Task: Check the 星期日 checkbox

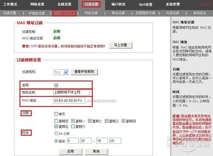Action: [x=56, y=121]
